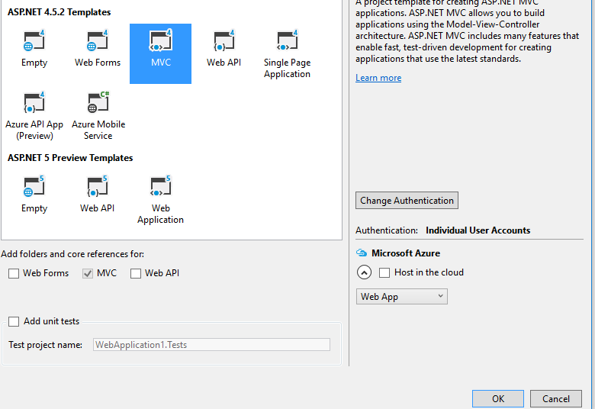This screenshot has width=595, height=409.
Task: Check Host in the cloud option
Action: [x=384, y=272]
